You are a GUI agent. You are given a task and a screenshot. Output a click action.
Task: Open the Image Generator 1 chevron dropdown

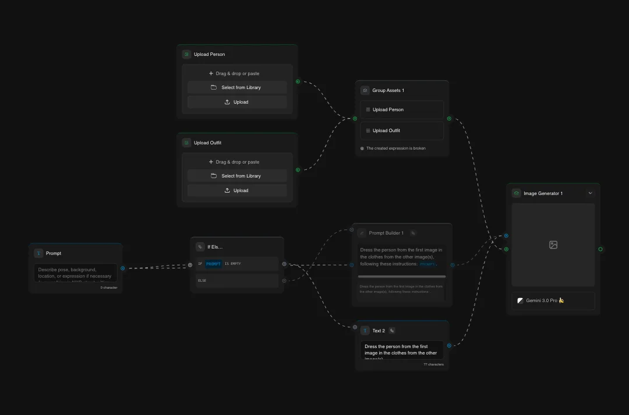pyautogui.click(x=591, y=193)
